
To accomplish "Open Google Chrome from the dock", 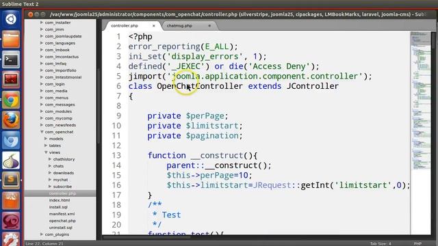I will (11, 100).
